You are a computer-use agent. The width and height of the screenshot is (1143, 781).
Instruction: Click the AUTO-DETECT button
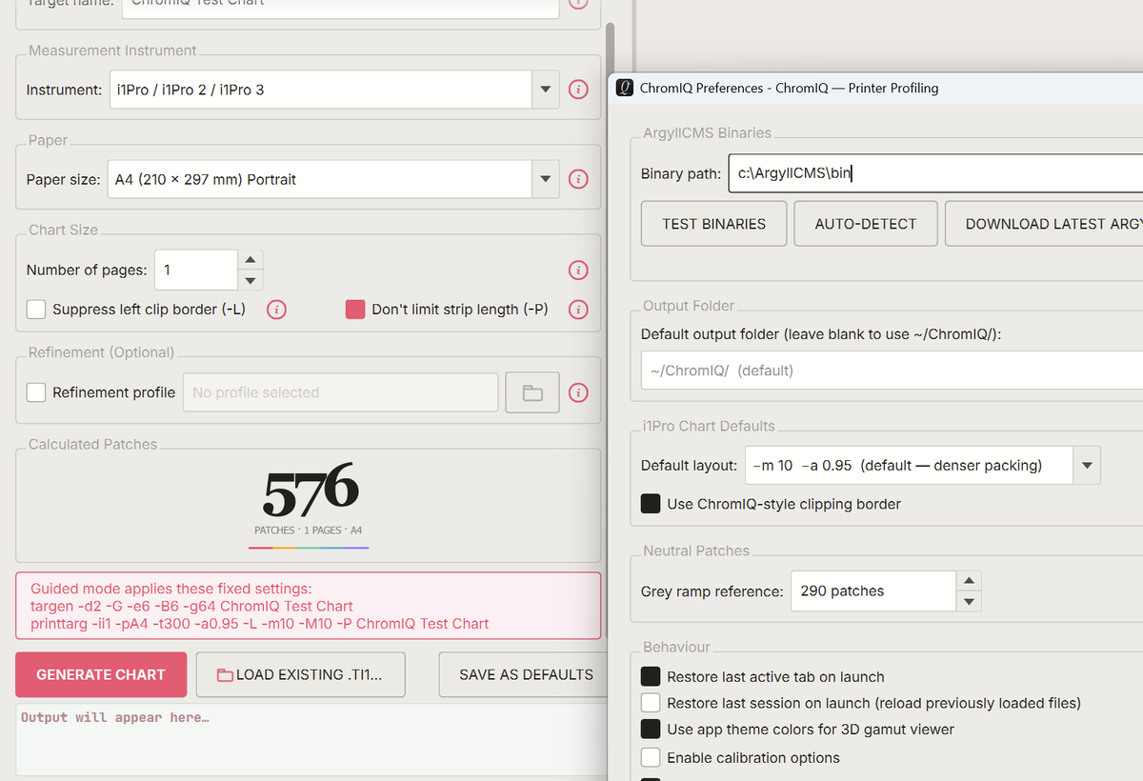tap(866, 224)
